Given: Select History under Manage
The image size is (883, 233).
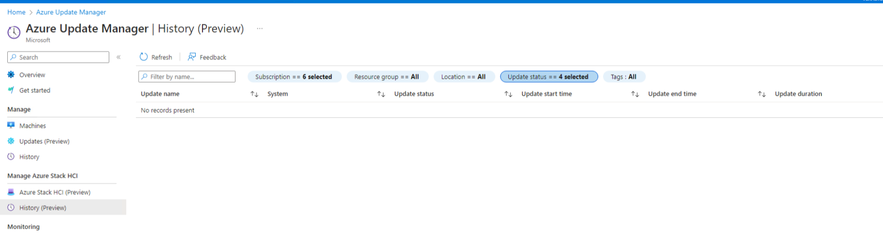Looking at the screenshot, I should [29, 157].
